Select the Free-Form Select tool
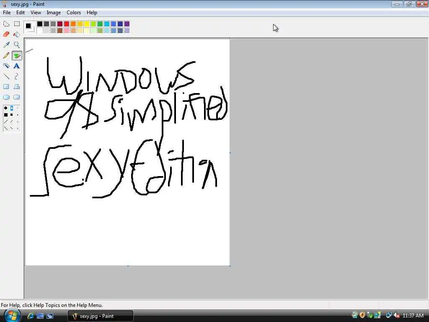429x322 pixels. tap(6, 24)
